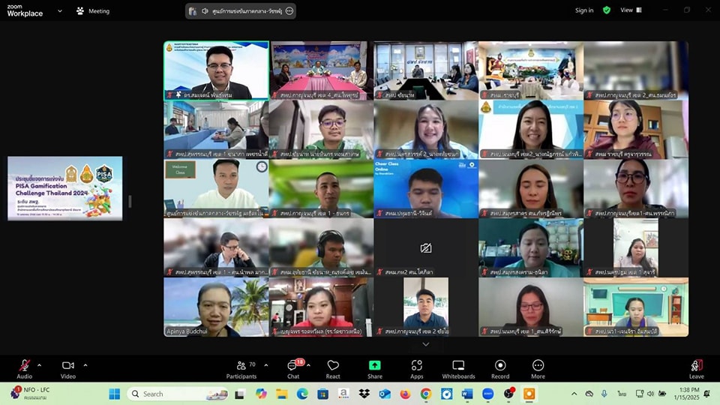Expand the arrow beside Participants

pos(266,365)
